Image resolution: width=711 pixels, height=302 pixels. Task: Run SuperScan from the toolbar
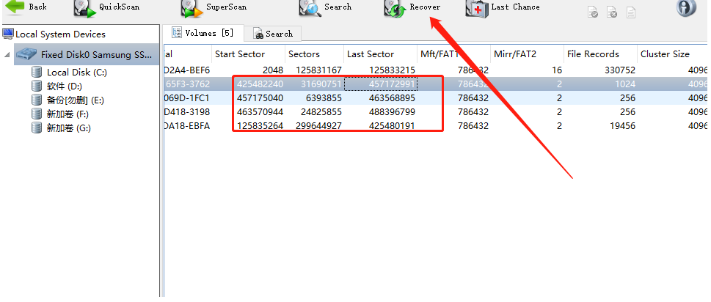click(x=214, y=8)
